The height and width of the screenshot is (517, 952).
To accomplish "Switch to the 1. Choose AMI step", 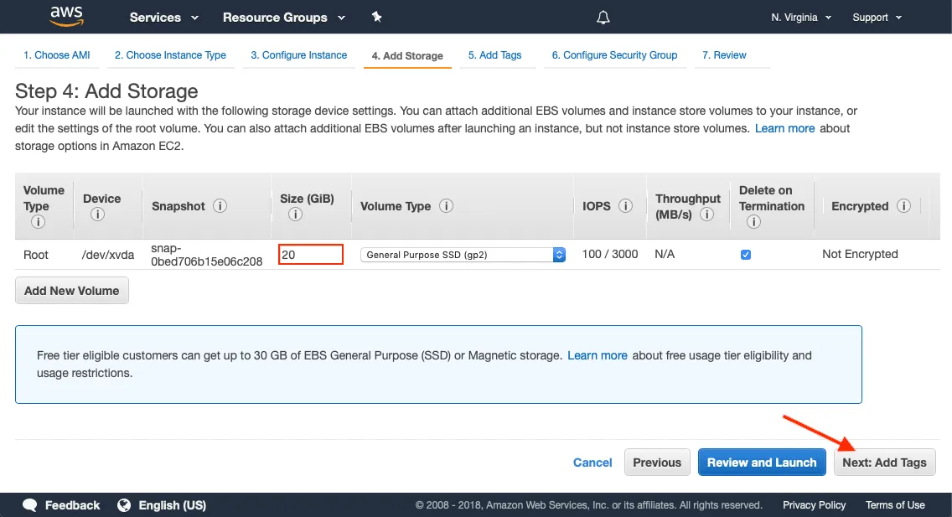I will click(x=56, y=55).
